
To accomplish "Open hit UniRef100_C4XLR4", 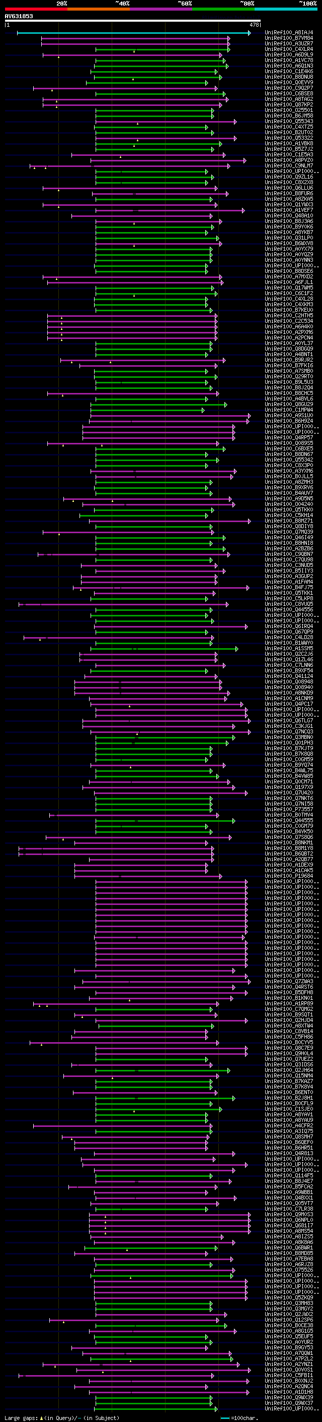I will pyautogui.click(x=289, y=49).
